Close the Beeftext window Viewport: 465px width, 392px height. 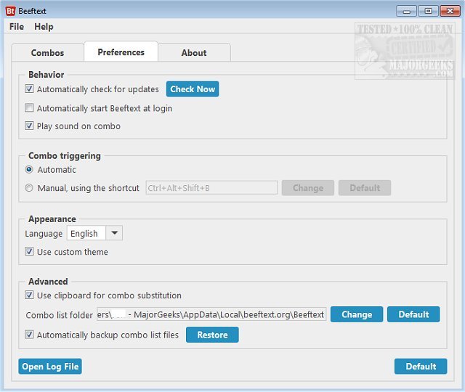point(450,12)
